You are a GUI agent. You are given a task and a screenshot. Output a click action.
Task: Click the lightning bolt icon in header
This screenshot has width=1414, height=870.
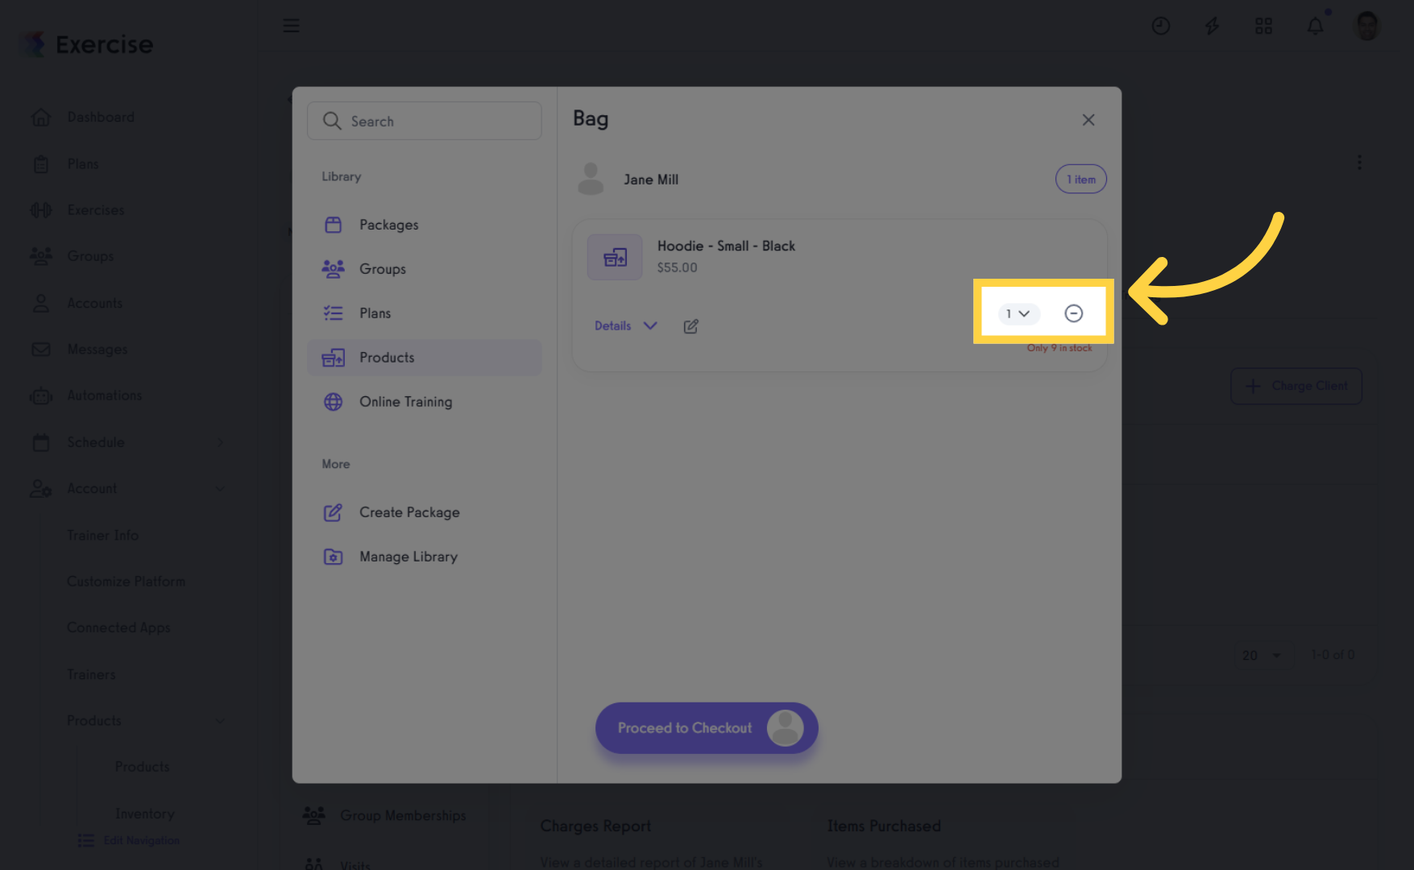coord(1212,26)
